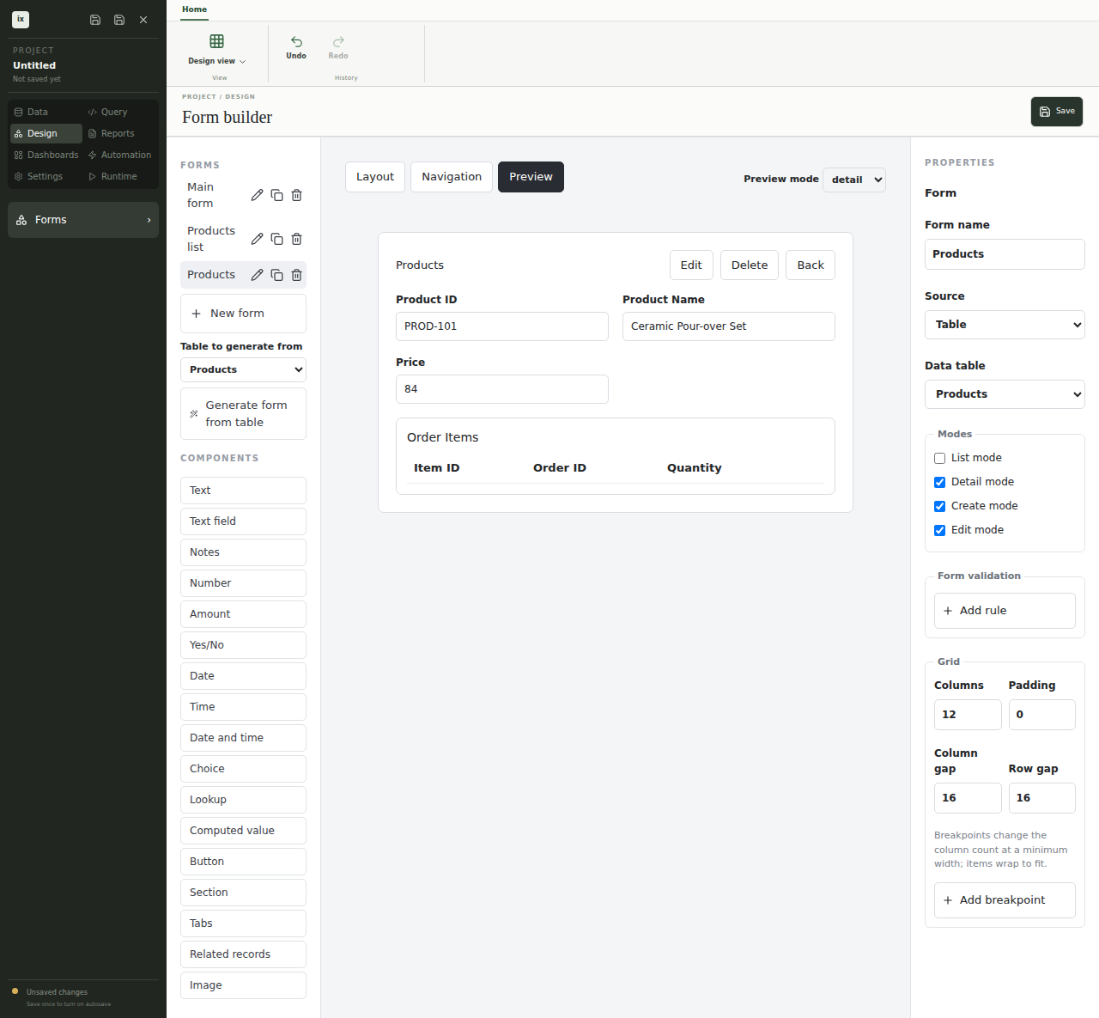The width and height of the screenshot is (1099, 1018).
Task: Add the Related records component
Action: click(x=243, y=954)
